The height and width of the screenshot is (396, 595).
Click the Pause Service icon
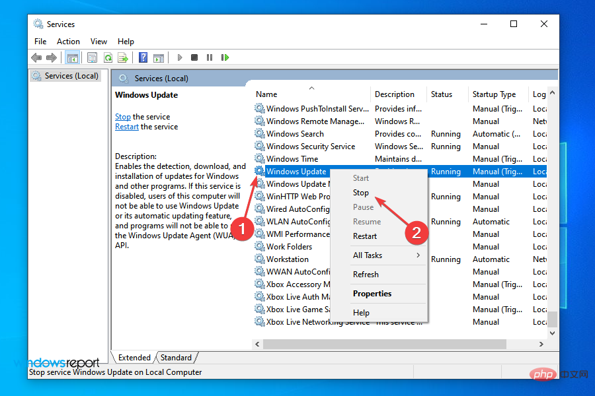[x=209, y=57]
